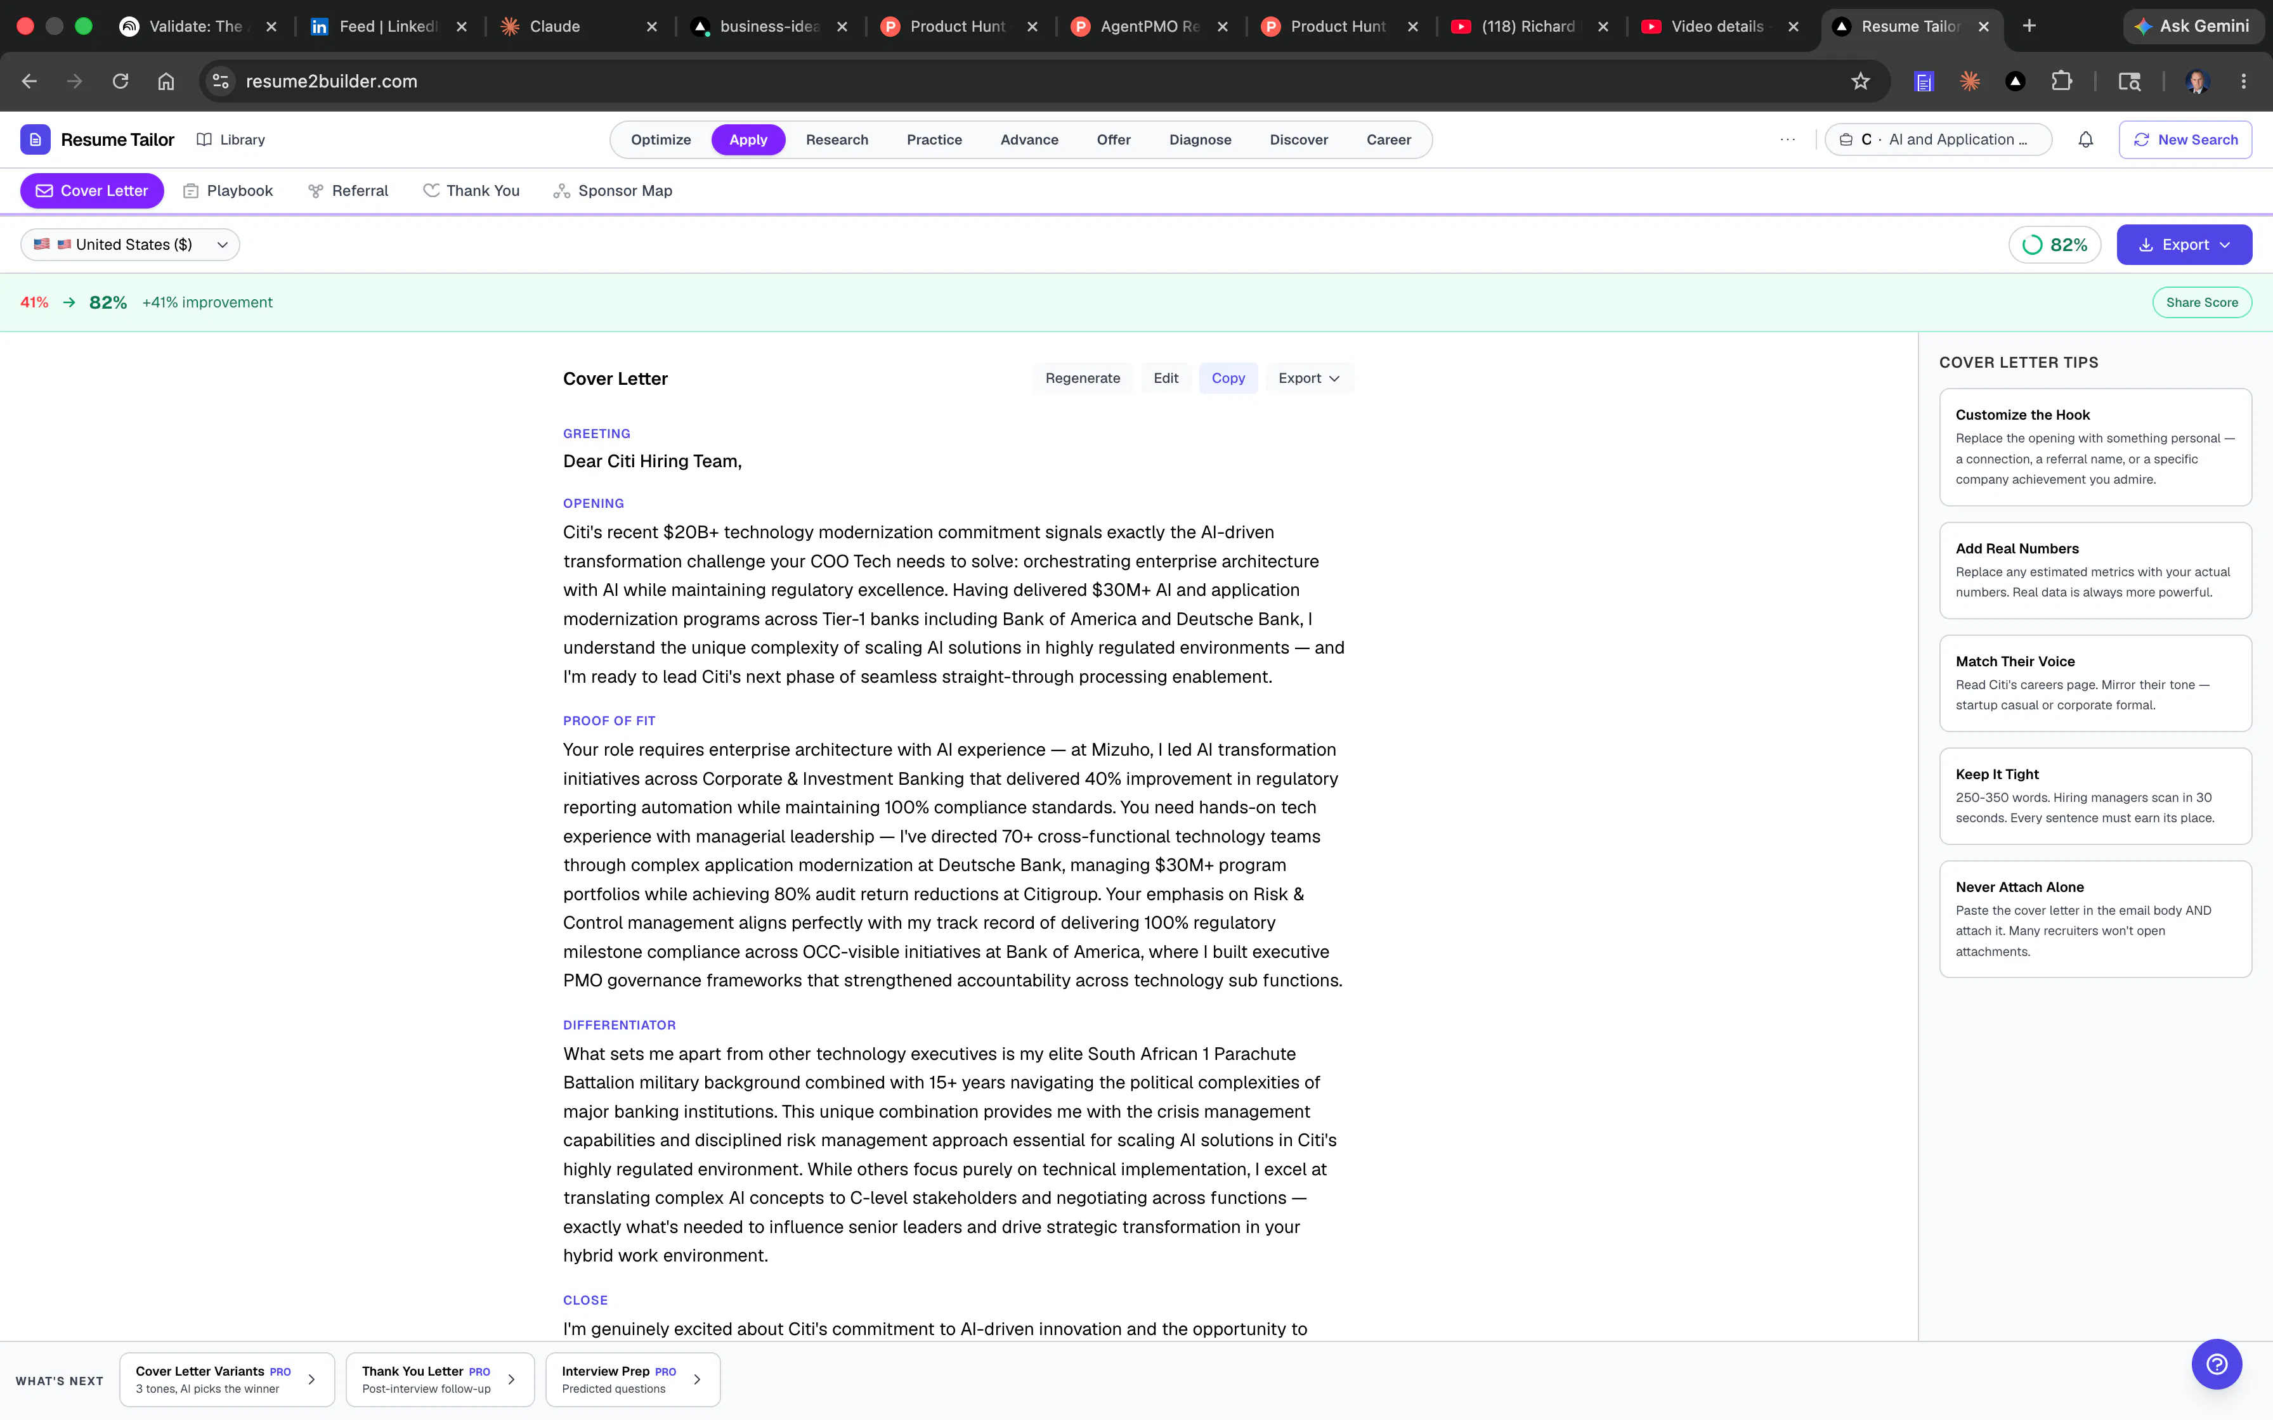Open the Library book icon
The image size is (2273, 1420).
204,140
